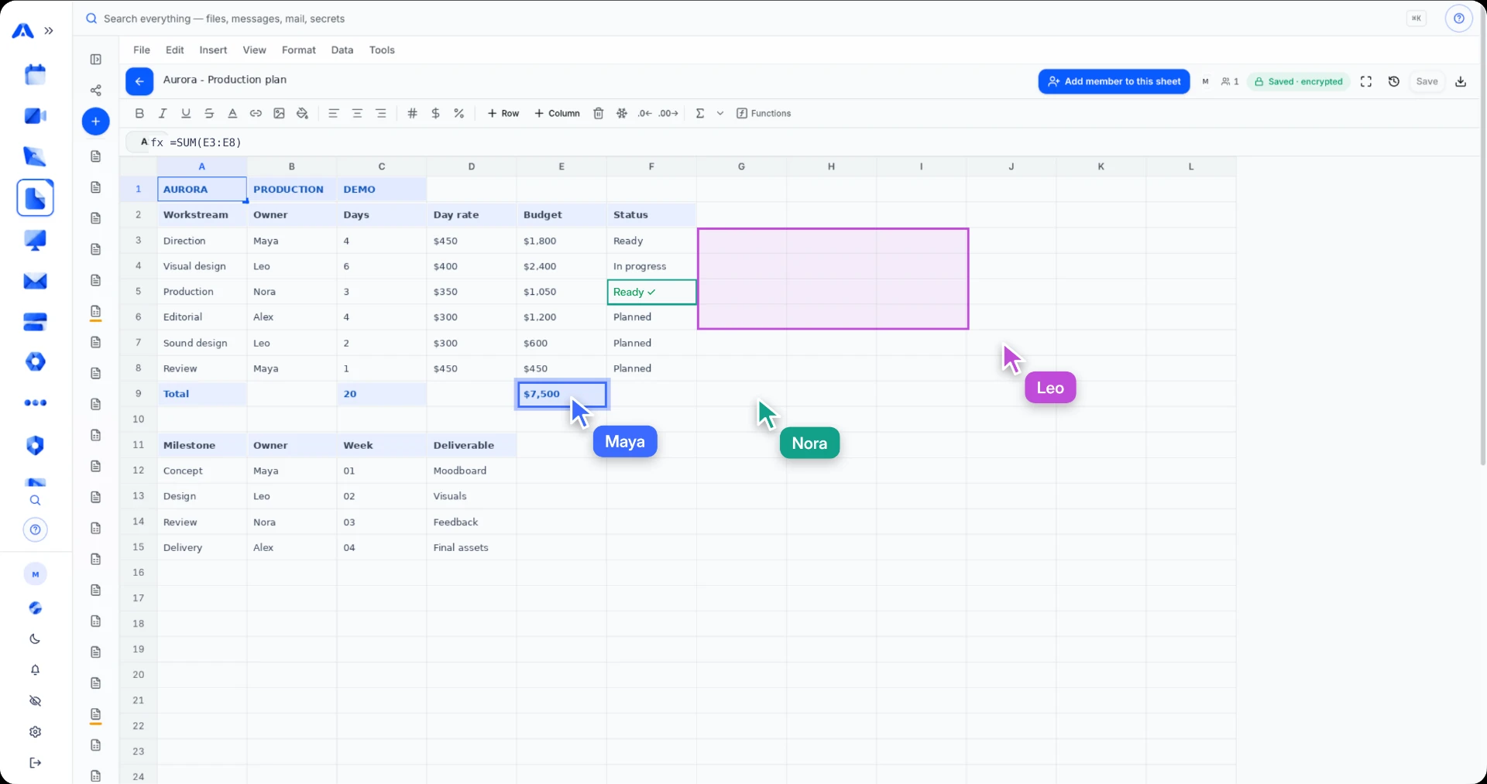The image size is (1487, 784).
Task: Increase decimal places
Action: click(x=668, y=114)
